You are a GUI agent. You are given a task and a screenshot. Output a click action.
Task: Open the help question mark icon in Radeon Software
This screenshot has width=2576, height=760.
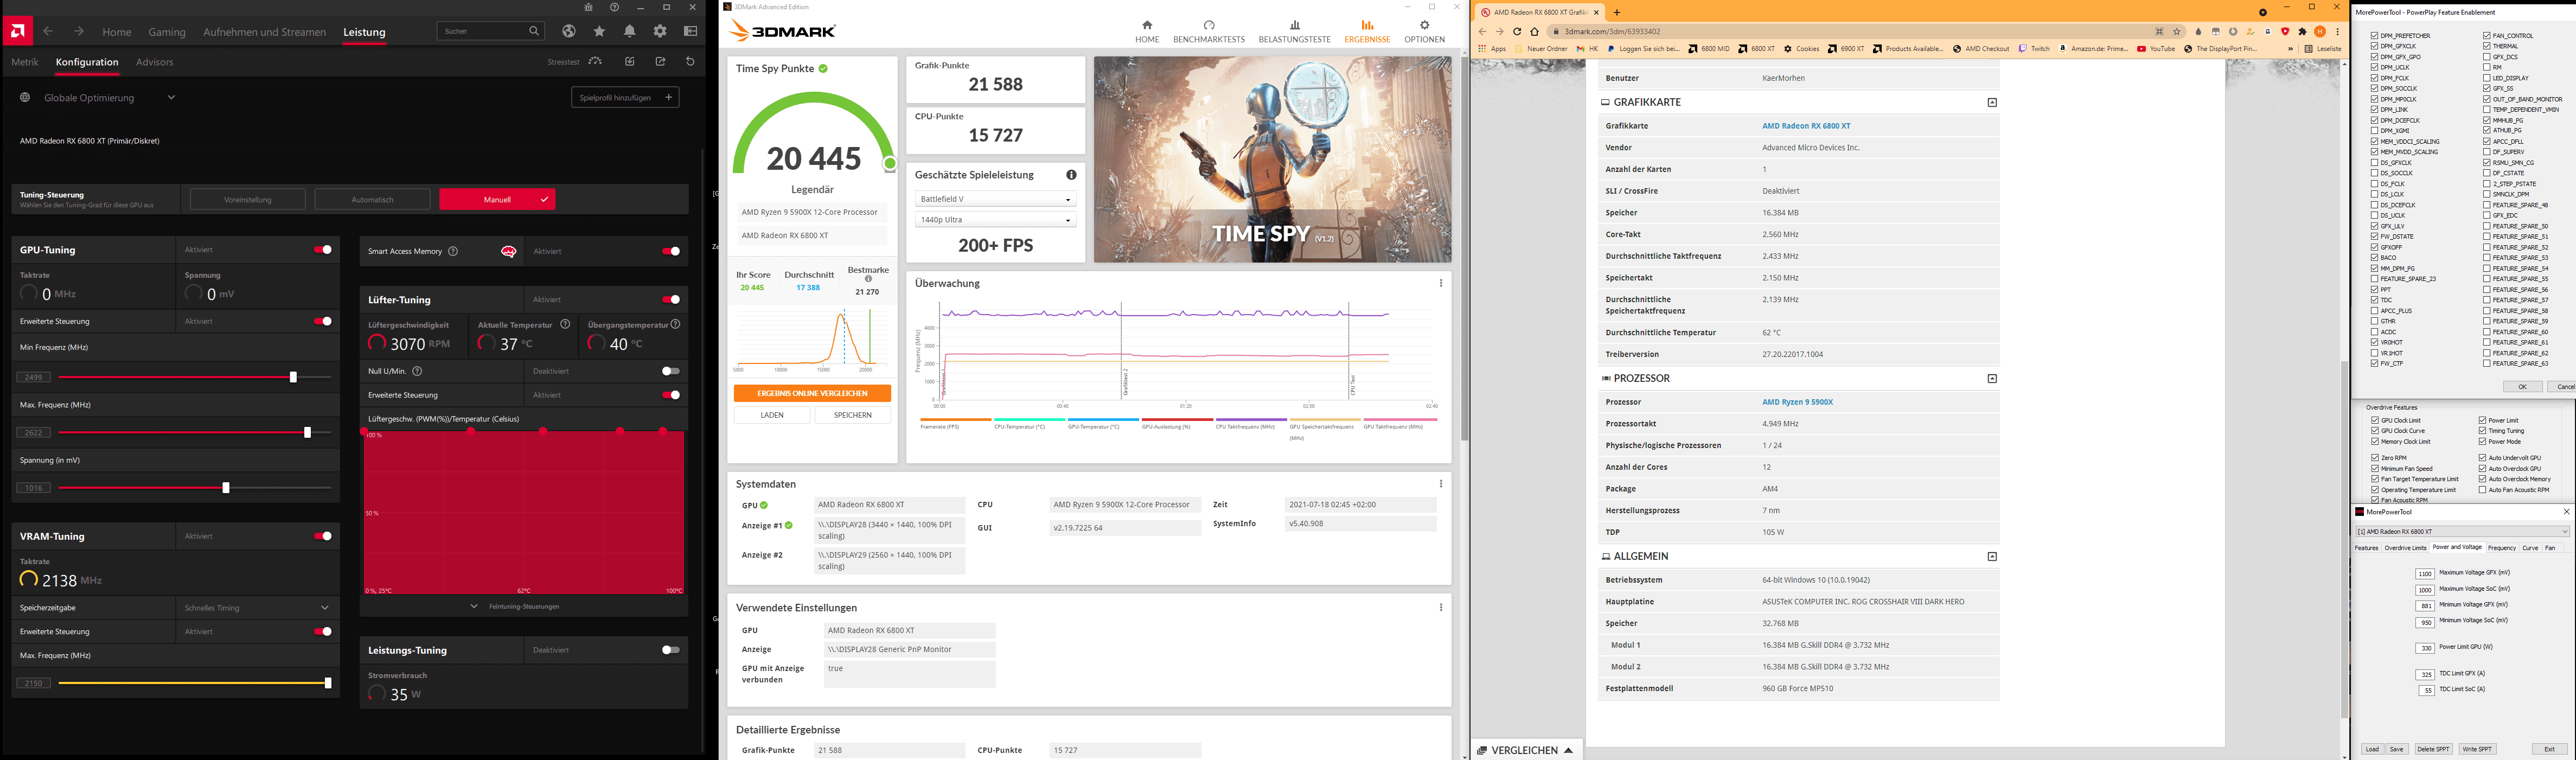[x=614, y=7]
